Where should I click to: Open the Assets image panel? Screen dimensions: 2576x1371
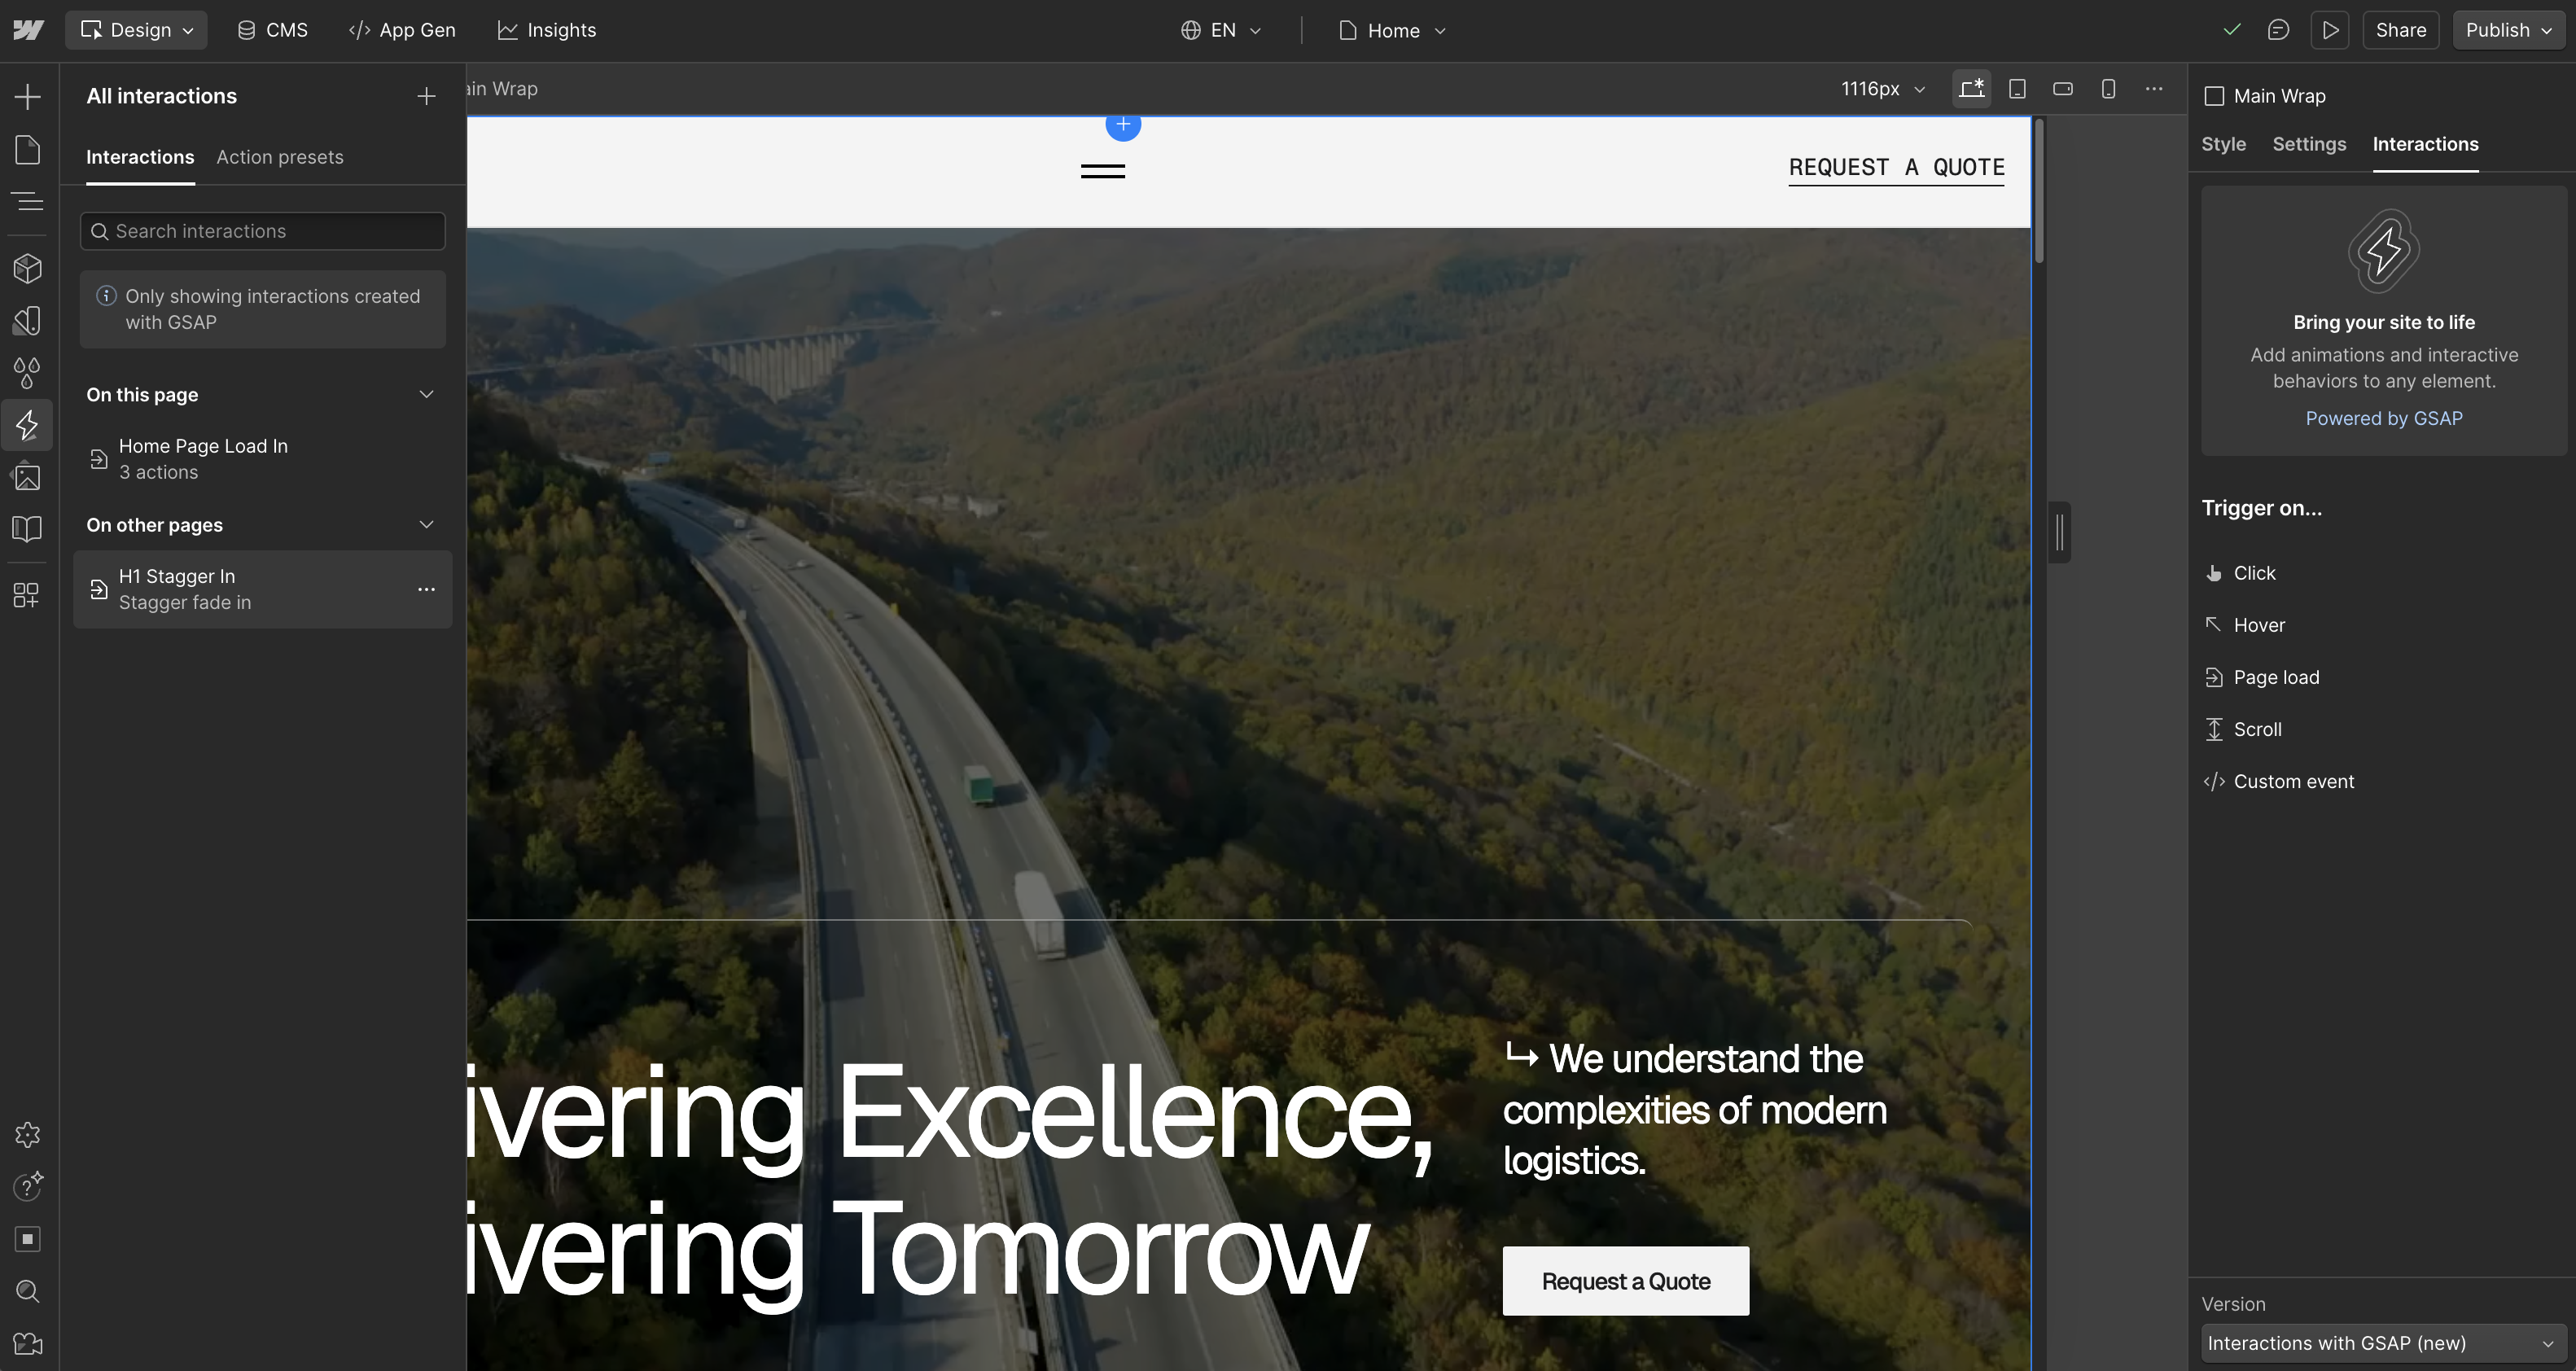click(27, 477)
